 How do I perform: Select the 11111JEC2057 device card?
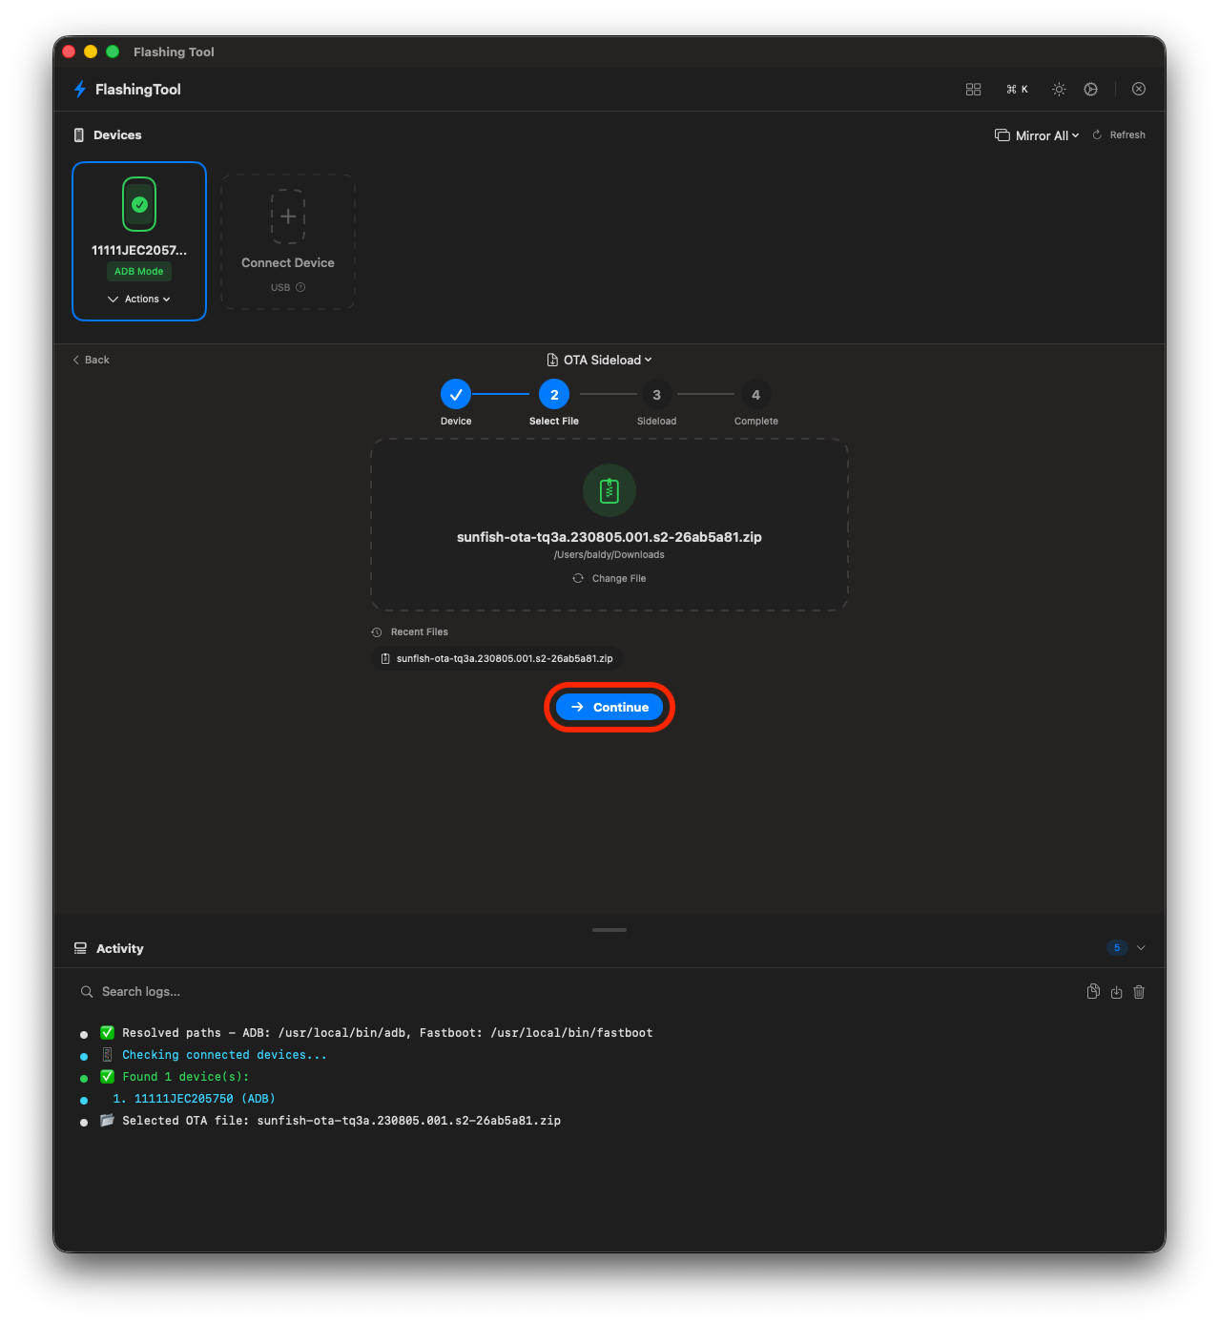(x=139, y=241)
